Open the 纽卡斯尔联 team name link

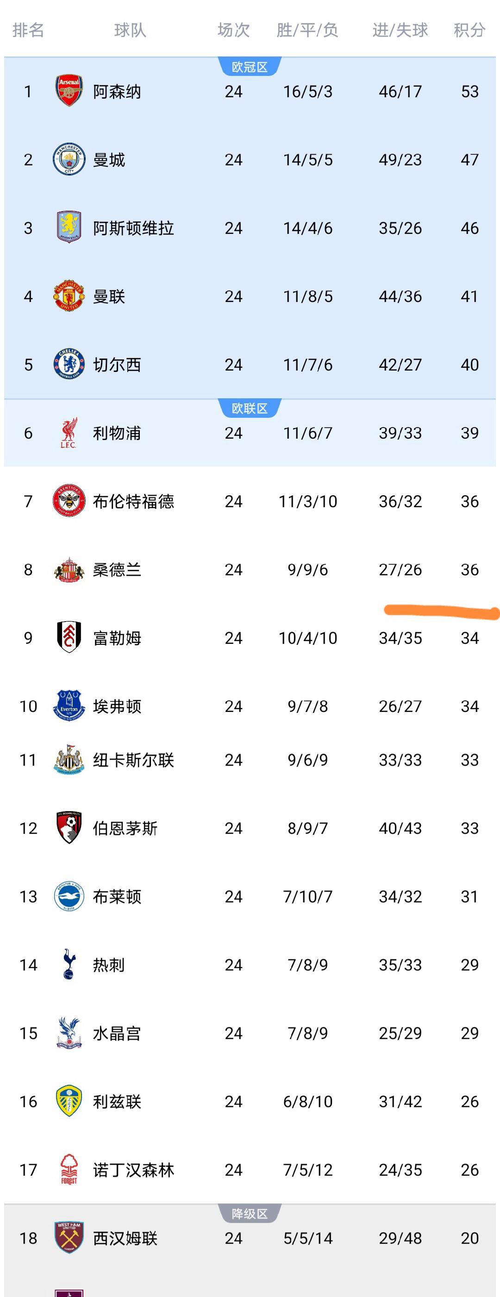tap(133, 760)
